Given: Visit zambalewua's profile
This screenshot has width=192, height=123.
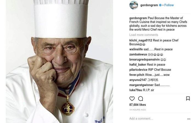Looking at the screenshot, I should click(138, 55).
